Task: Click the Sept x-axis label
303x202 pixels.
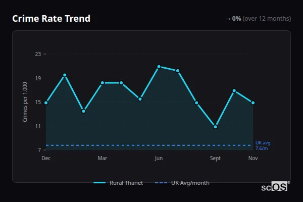Action: coord(215,158)
